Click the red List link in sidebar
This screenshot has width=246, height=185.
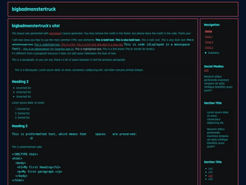[x=210, y=175]
